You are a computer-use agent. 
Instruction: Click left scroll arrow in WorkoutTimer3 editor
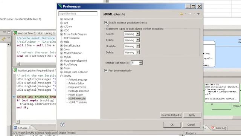coord(18,64)
